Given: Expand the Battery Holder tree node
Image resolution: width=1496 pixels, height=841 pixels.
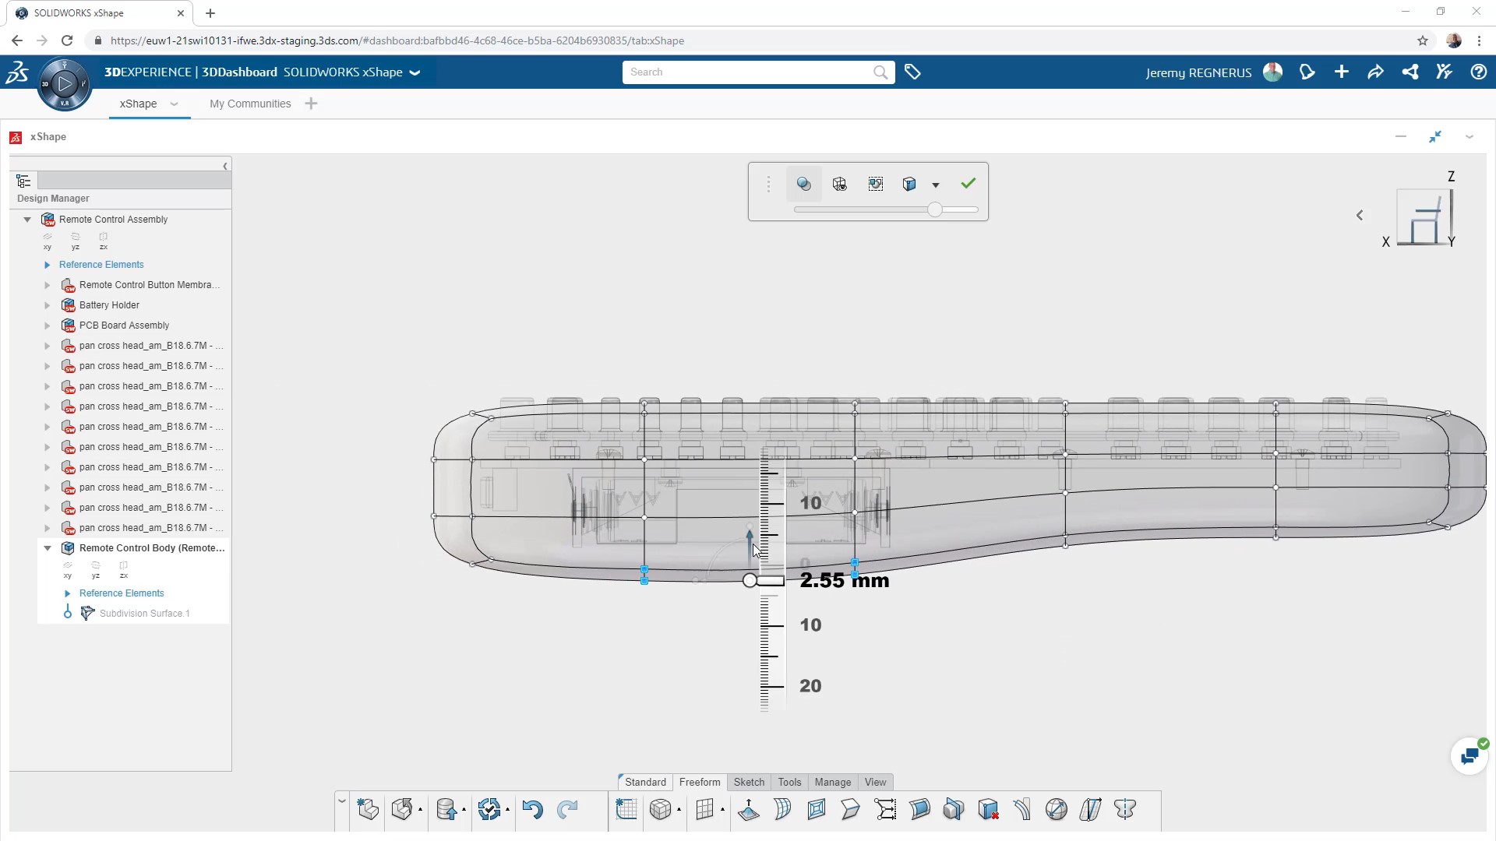Looking at the screenshot, I should 48,305.
